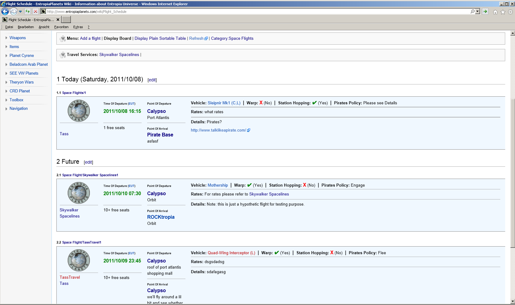Image resolution: width=515 pixels, height=305 pixels.
Task: Open Display Plain Sortable Table link
Action: coord(160,39)
